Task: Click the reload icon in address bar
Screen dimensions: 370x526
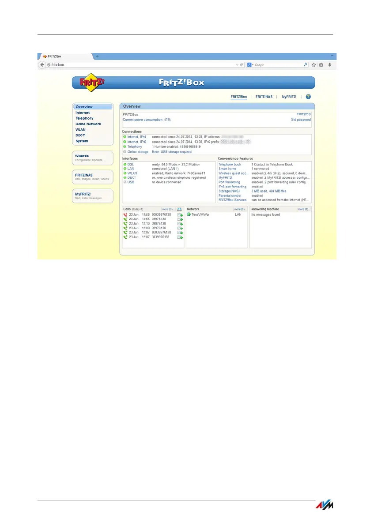Action: (242, 65)
